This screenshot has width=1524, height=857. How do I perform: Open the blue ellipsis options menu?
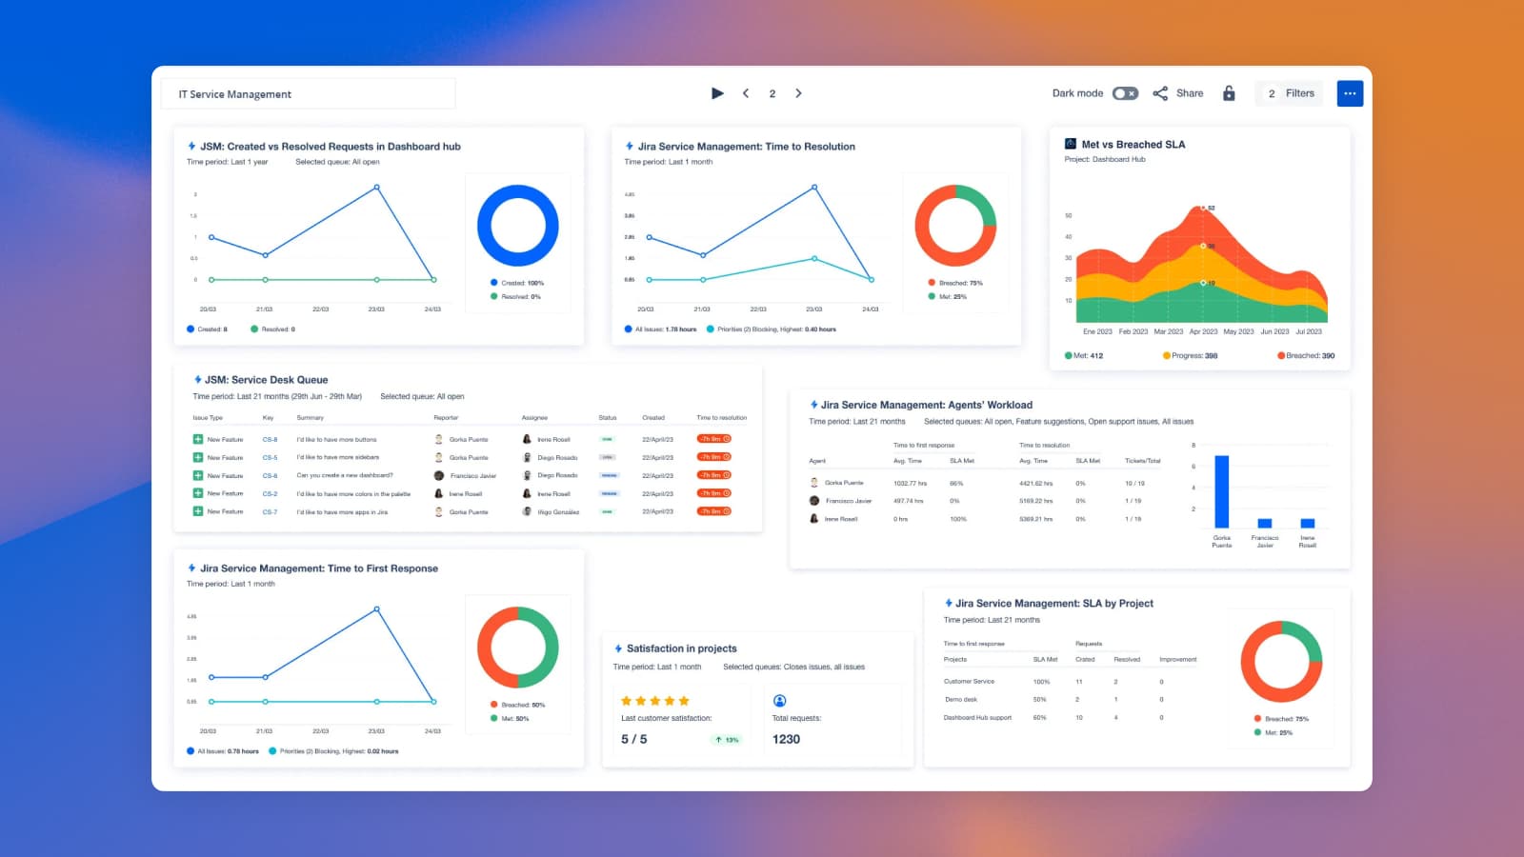(1350, 93)
